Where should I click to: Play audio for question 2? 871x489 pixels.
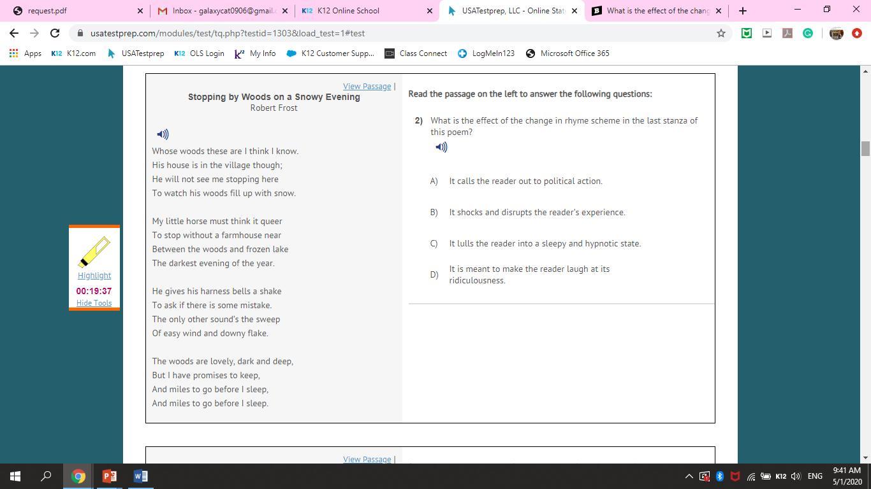click(x=441, y=147)
